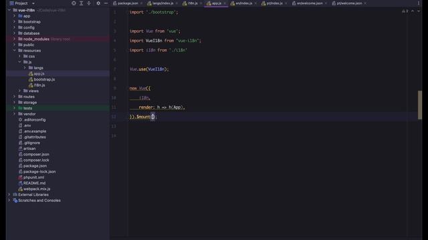Expand the app folder

point(14,16)
